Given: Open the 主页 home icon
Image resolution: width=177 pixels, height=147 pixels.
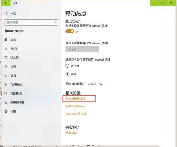Looking at the screenshot, I should 6,13.
